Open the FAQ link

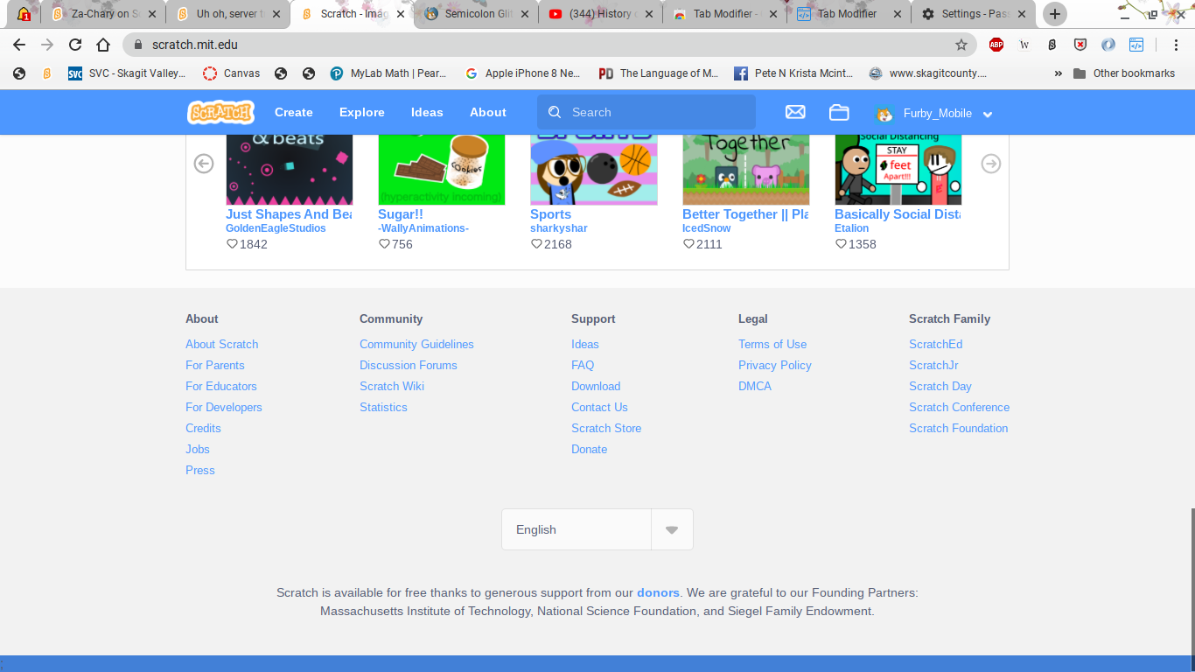583,365
